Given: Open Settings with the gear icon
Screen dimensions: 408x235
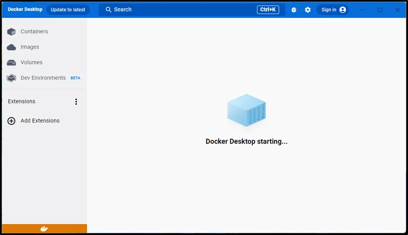Looking at the screenshot, I should (x=308, y=10).
